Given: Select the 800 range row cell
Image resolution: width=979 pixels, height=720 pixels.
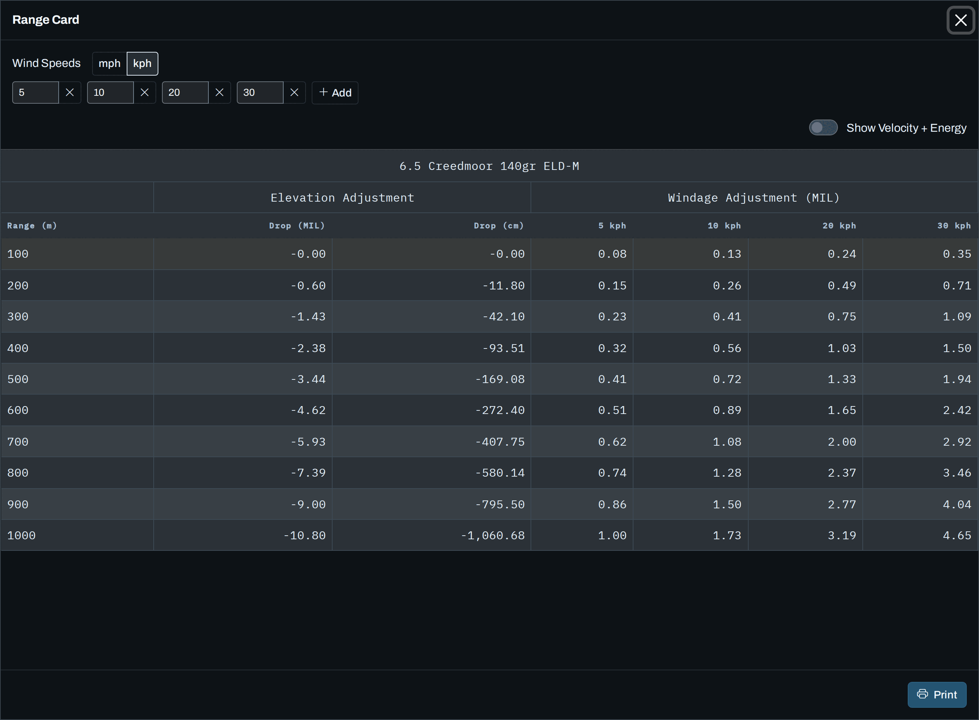Looking at the screenshot, I should click(77, 473).
